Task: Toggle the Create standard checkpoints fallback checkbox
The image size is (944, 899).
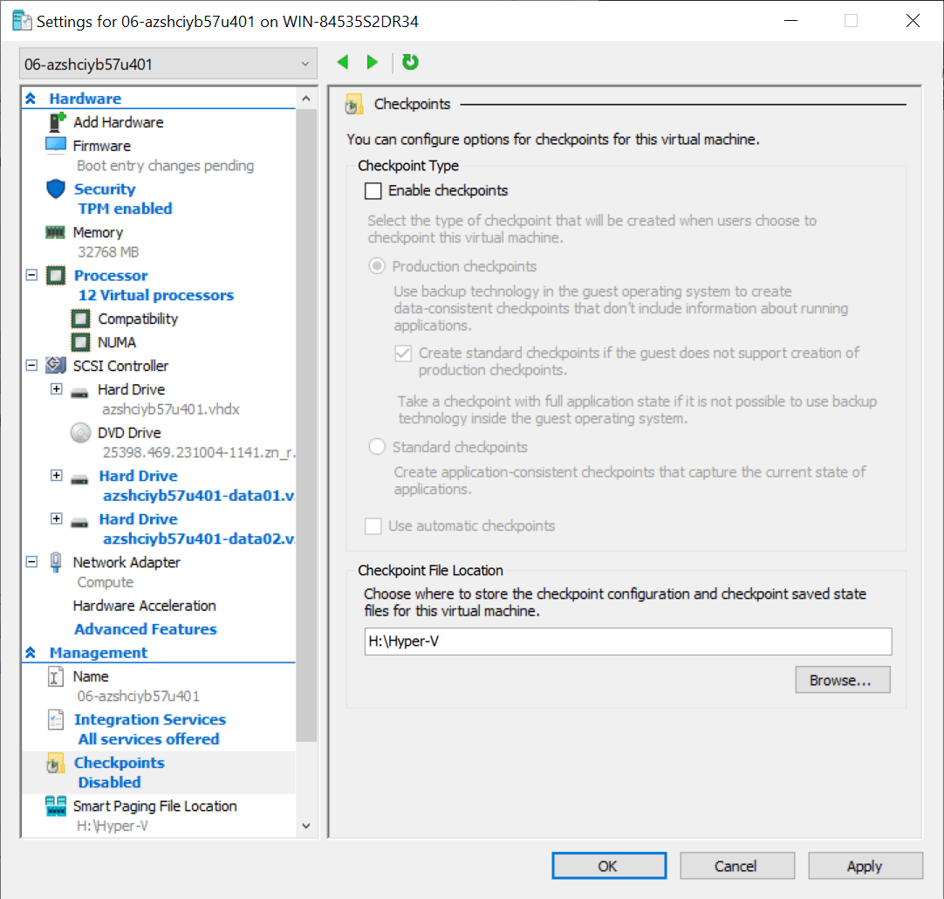Action: click(403, 353)
